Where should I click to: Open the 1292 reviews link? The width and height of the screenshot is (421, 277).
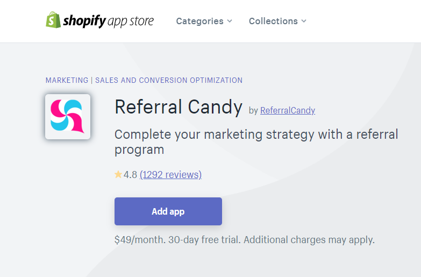pyautogui.click(x=171, y=175)
